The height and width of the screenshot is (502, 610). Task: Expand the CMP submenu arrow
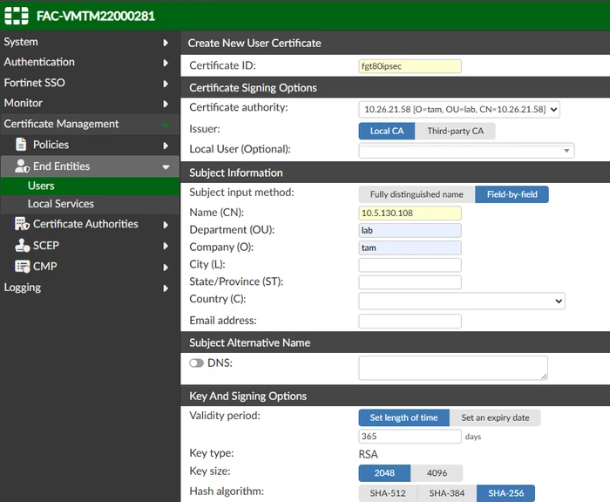166,268
